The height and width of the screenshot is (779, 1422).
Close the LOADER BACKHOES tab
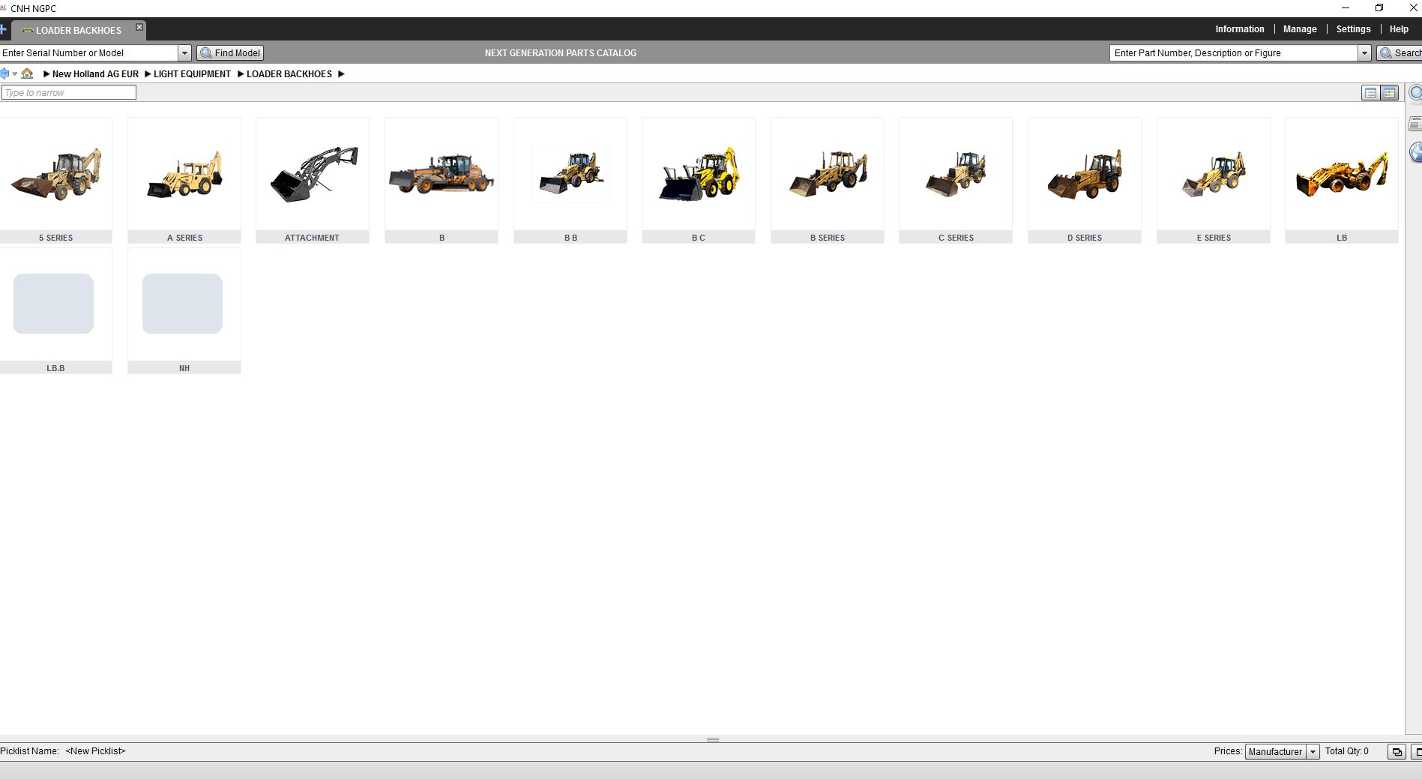[x=139, y=25]
